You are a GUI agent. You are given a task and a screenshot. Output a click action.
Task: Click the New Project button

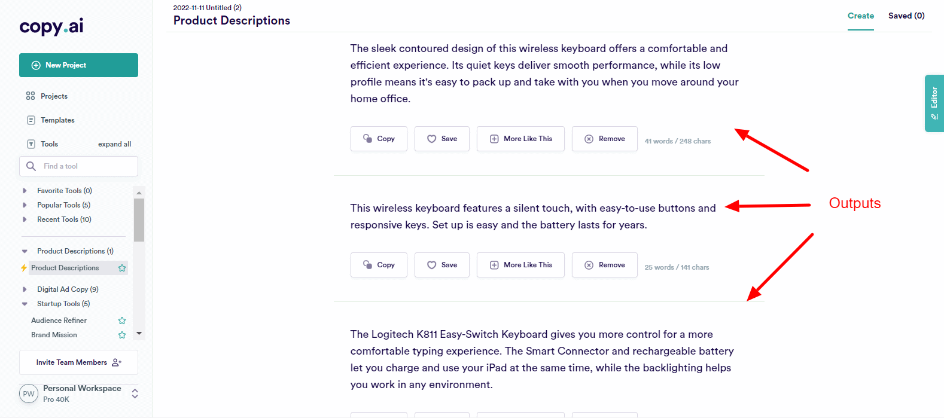[x=78, y=65]
